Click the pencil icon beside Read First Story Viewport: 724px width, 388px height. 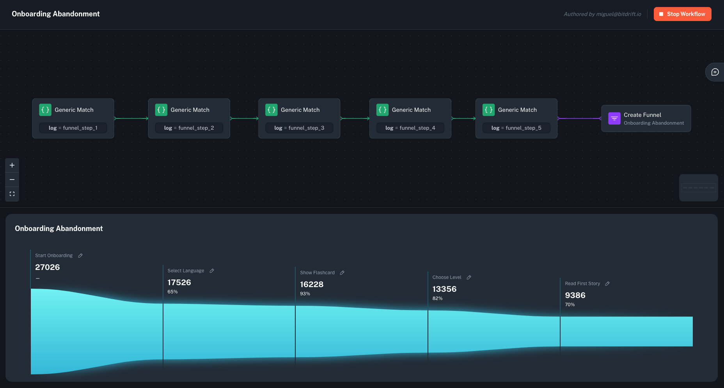click(607, 283)
